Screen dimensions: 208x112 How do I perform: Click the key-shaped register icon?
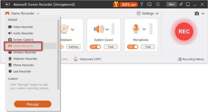tap(142, 4)
